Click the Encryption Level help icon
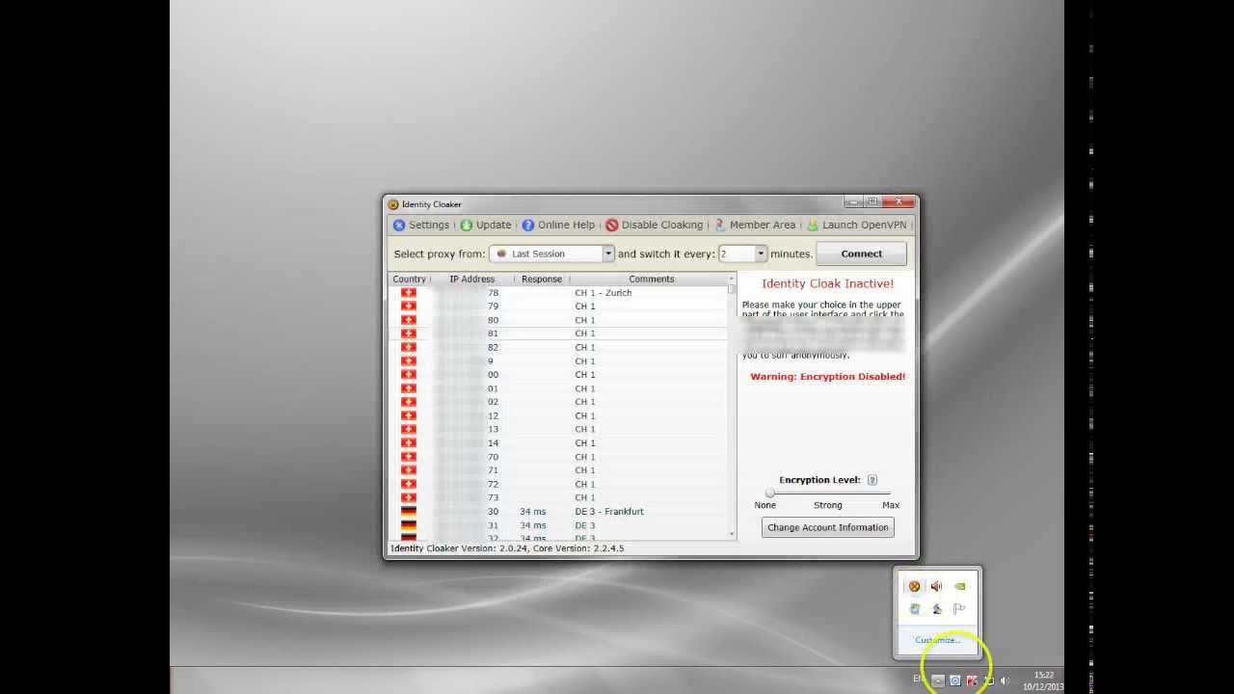The image size is (1234, 694). coord(872,480)
